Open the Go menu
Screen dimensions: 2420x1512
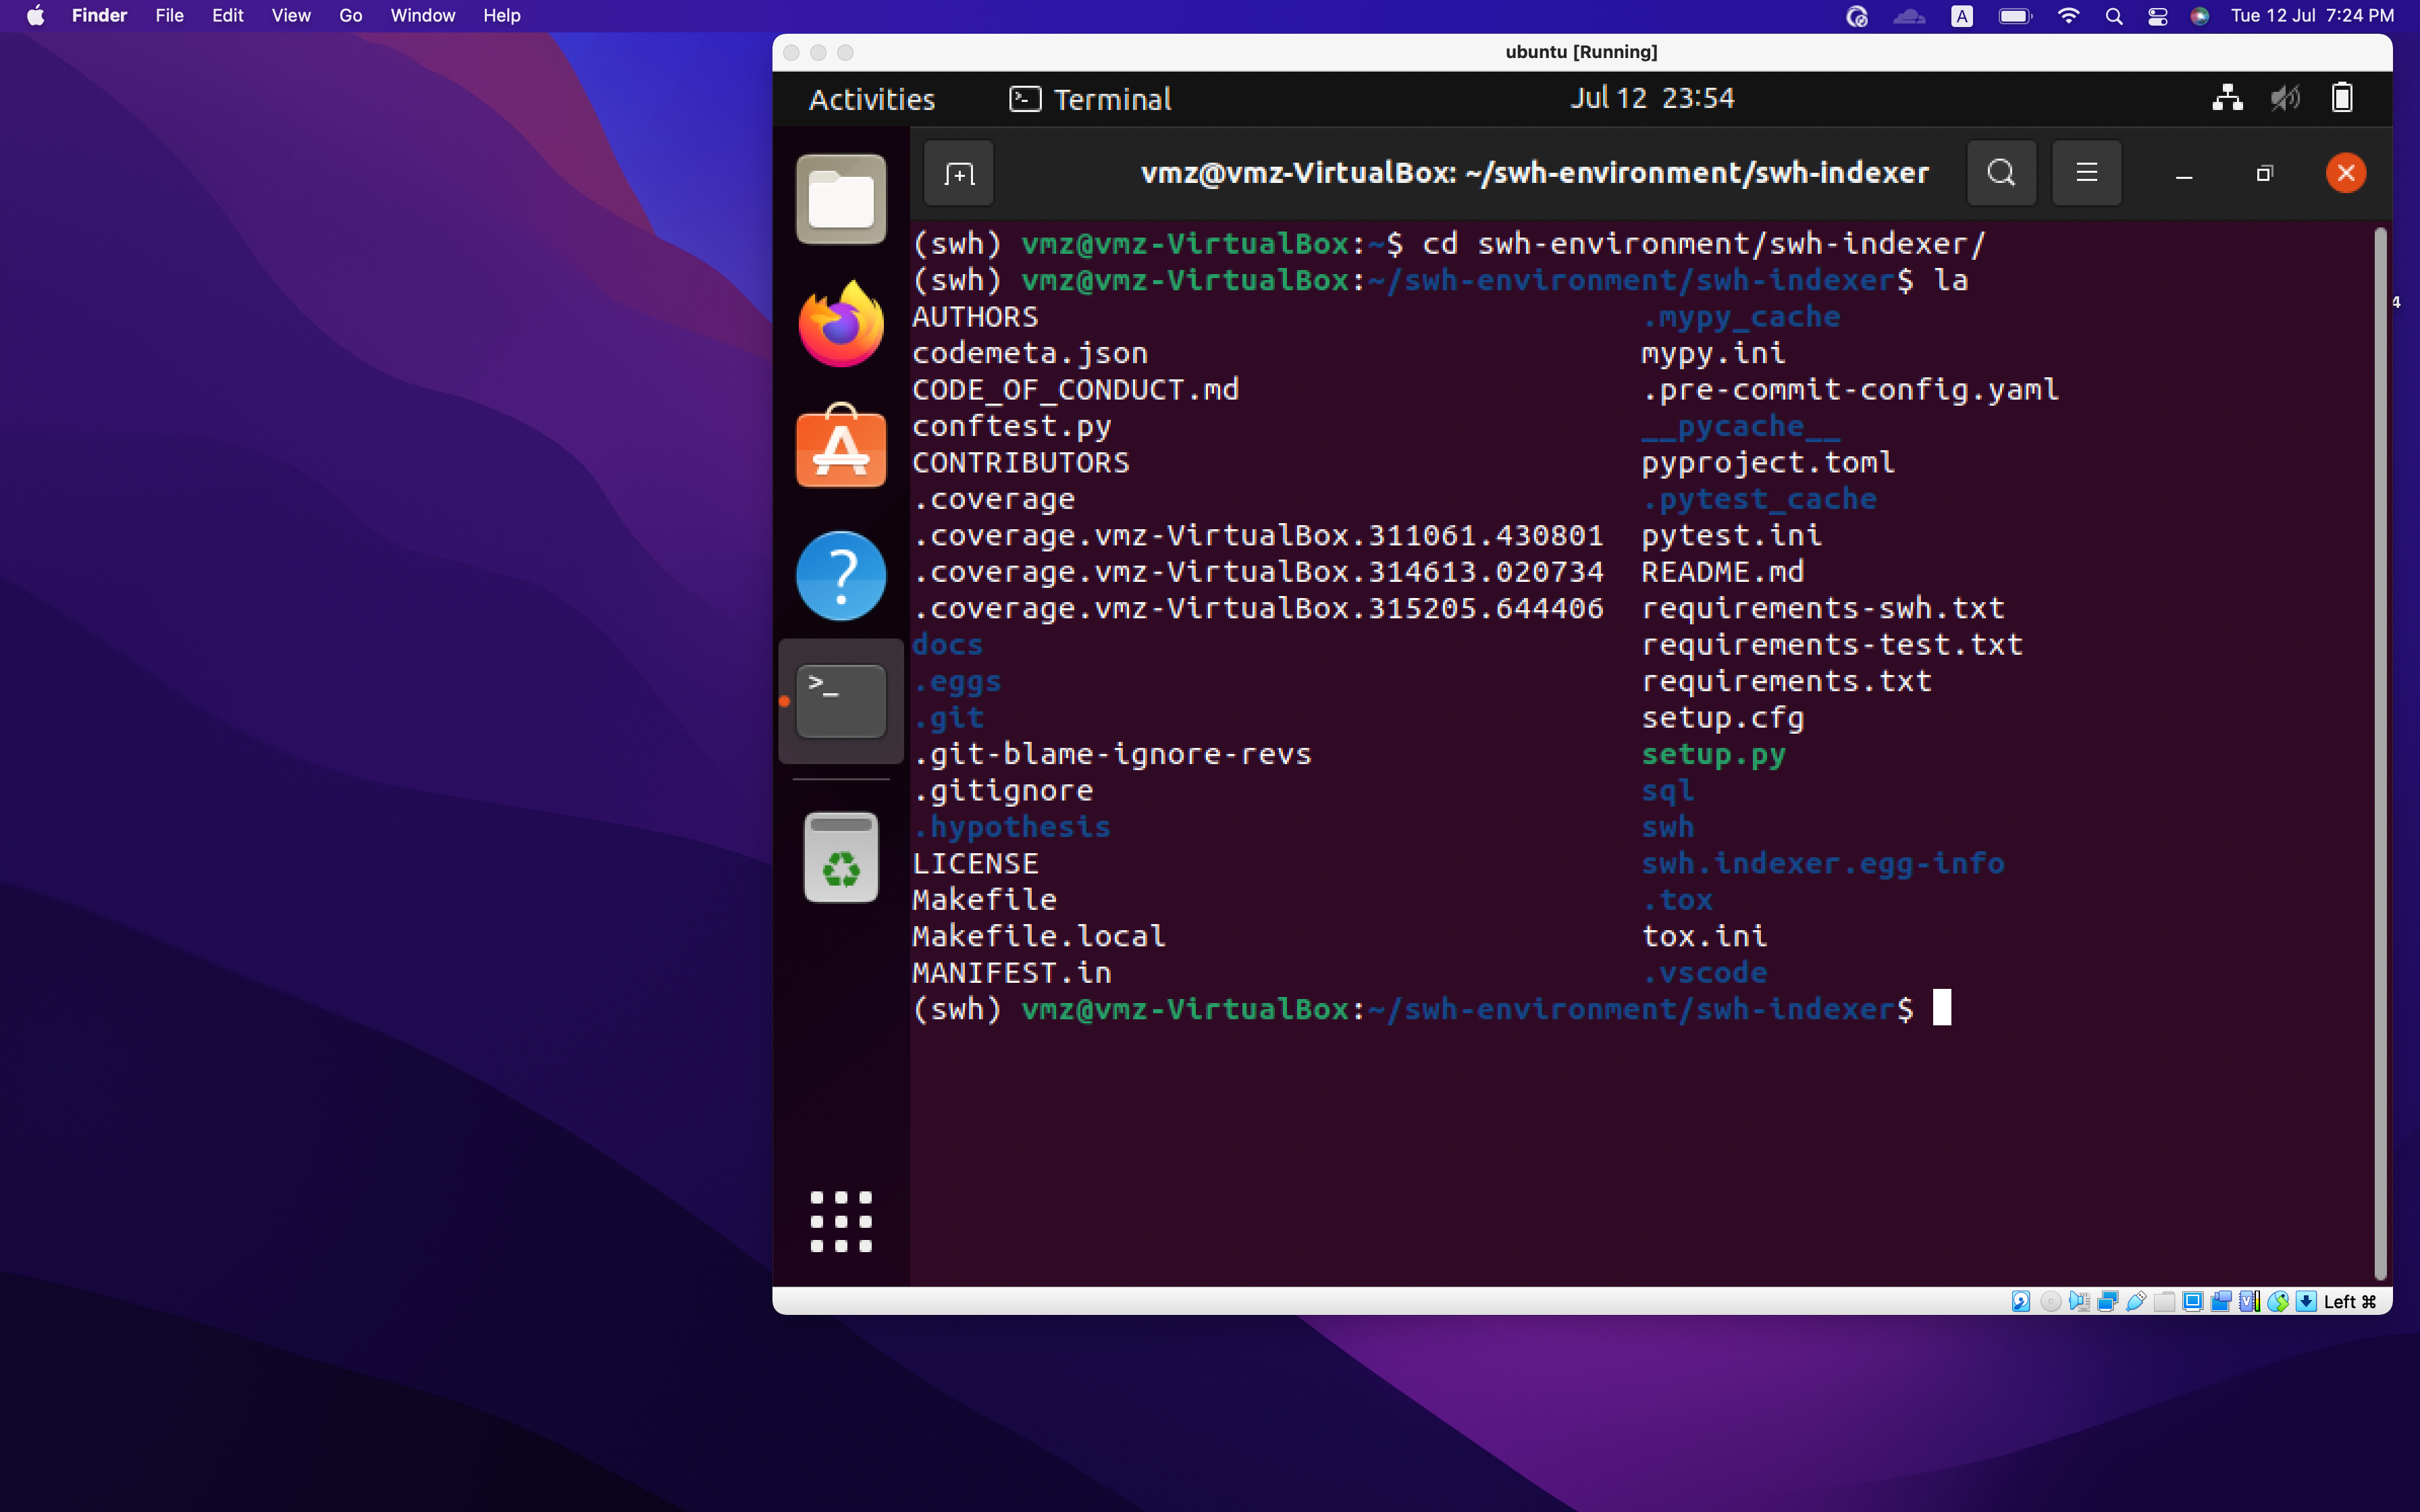click(x=350, y=15)
